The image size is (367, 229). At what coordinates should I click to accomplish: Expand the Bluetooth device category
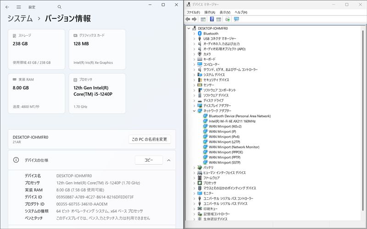[x=194, y=33]
